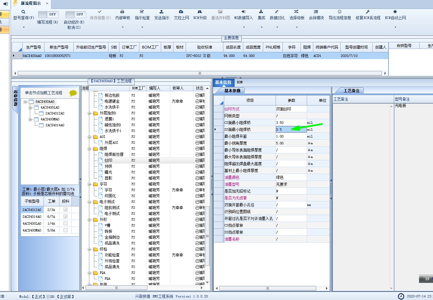Uncheck 投料 for 2ACX4012A0
The image size is (433, 300).
65,210
